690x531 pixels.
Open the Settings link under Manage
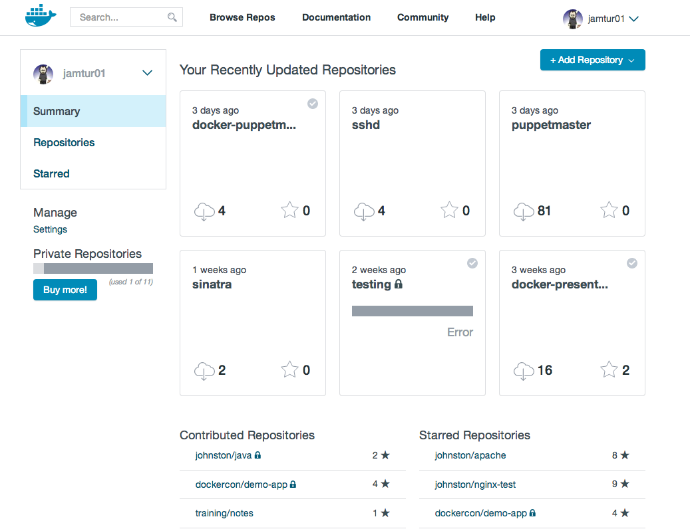tap(50, 229)
